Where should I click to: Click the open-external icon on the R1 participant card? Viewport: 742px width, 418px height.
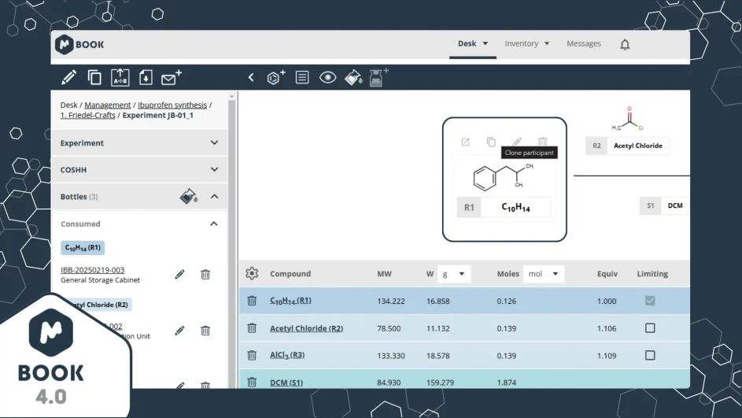click(x=466, y=142)
